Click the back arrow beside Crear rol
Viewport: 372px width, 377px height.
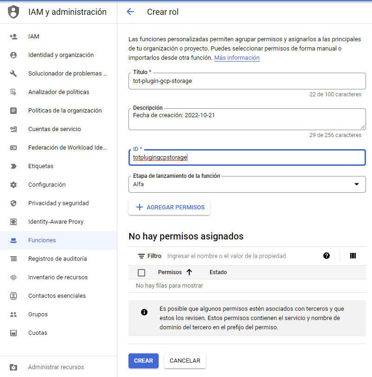[130, 12]
